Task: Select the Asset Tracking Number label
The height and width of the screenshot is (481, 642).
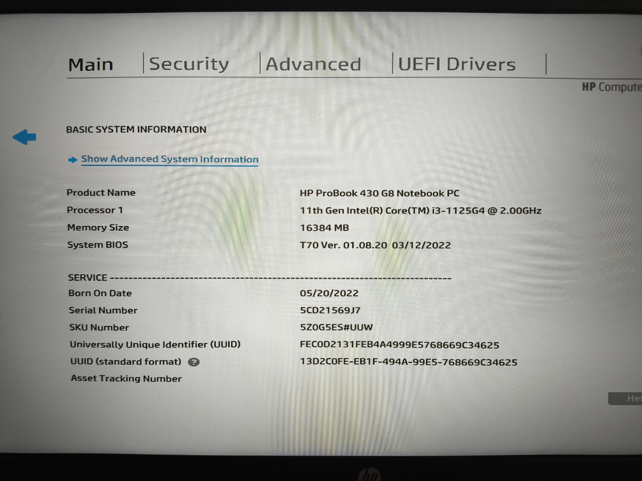Action: point(126,378)
